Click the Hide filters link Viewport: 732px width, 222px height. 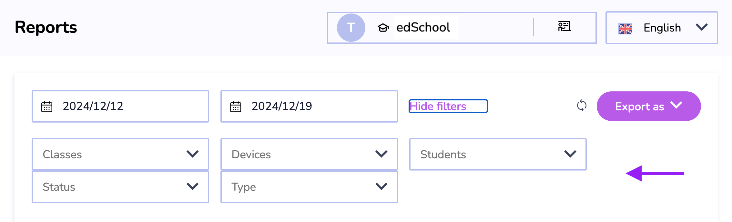pyautogui.click(x=438, y=106)
